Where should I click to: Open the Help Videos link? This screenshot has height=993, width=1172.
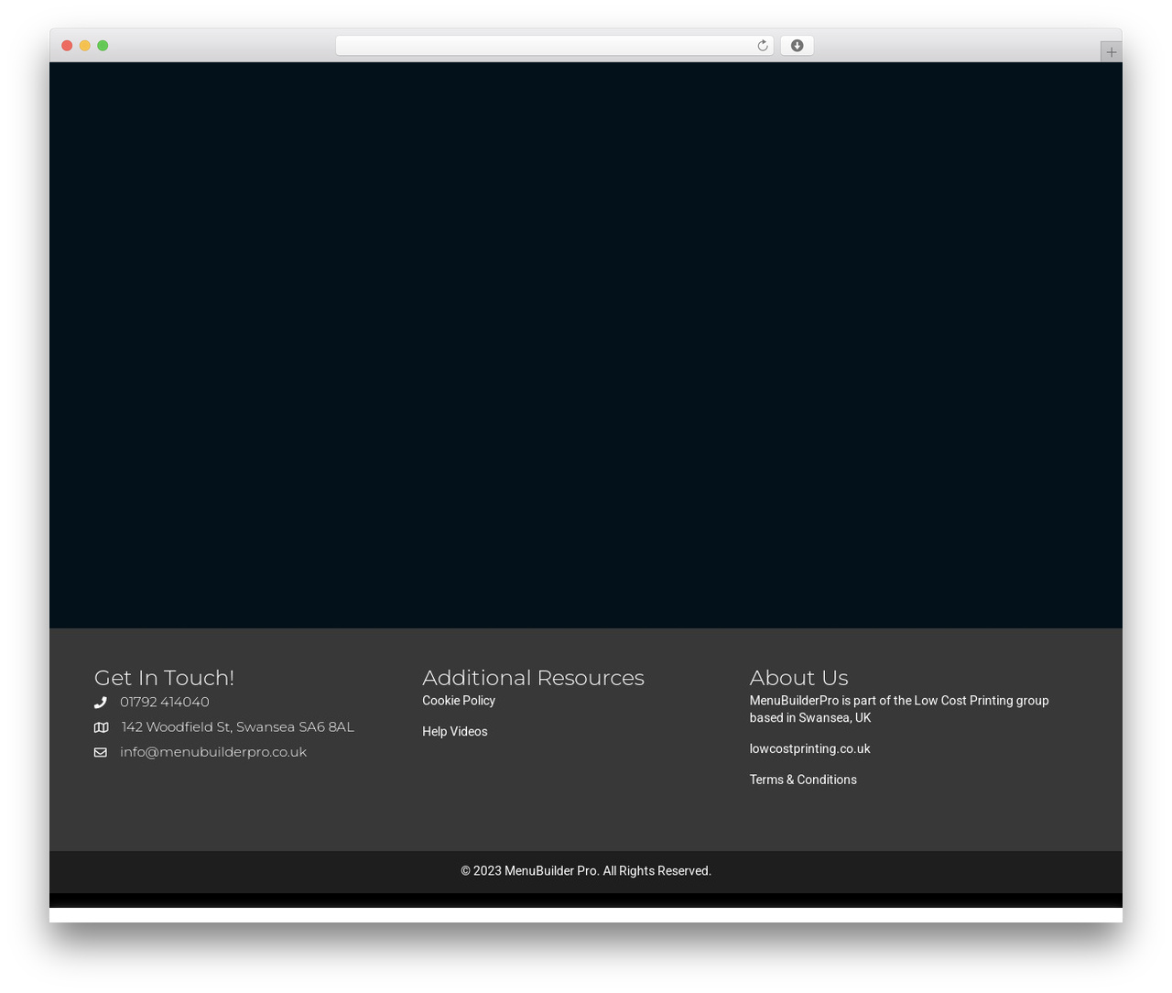pos(455,732)
